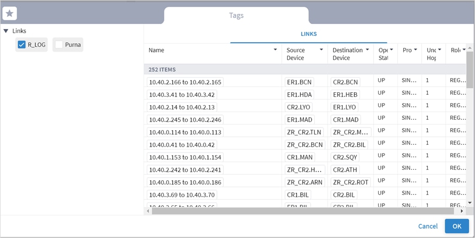The height and width of the screenshot is (238, 475).
Task: Click source device ZR_CR2.TLN
Action: (x=304, y=132)
